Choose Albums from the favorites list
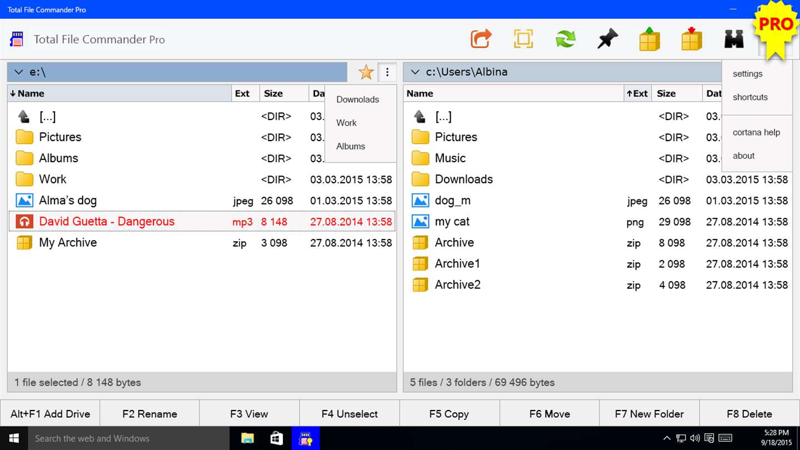The width and height of the screenshot is (800, 450). coord(351,146)
